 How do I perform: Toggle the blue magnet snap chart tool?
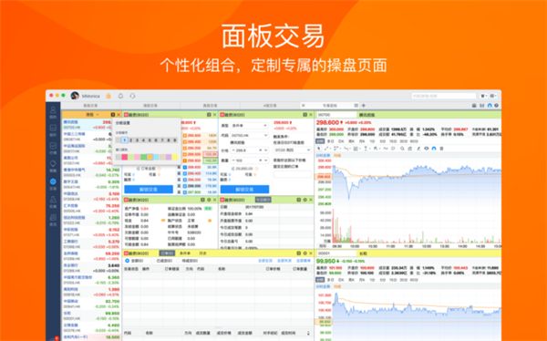coord(434,149)
